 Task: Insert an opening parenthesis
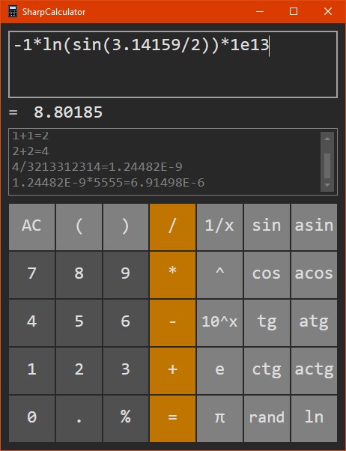[x=79, y=227]
